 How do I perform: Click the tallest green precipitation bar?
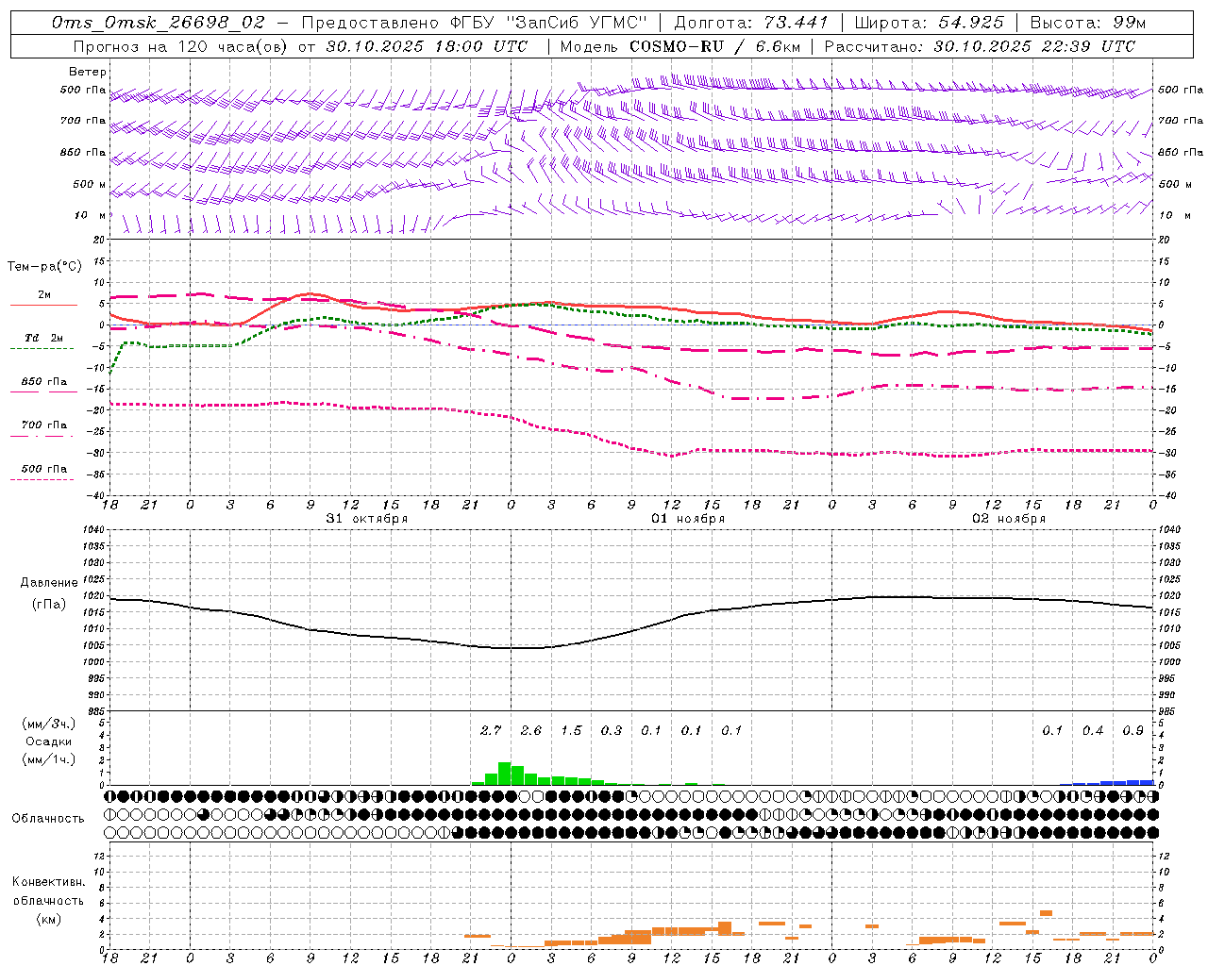click(x=504, y=774)
